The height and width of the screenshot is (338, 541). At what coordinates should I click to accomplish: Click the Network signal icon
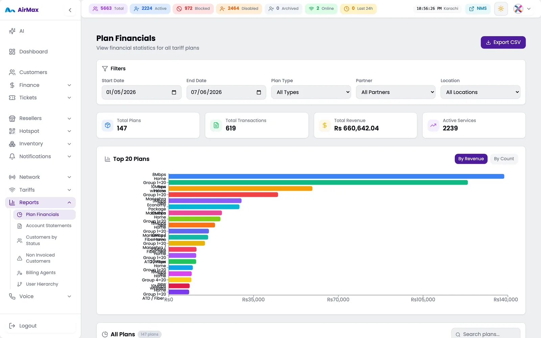[12, 177]
